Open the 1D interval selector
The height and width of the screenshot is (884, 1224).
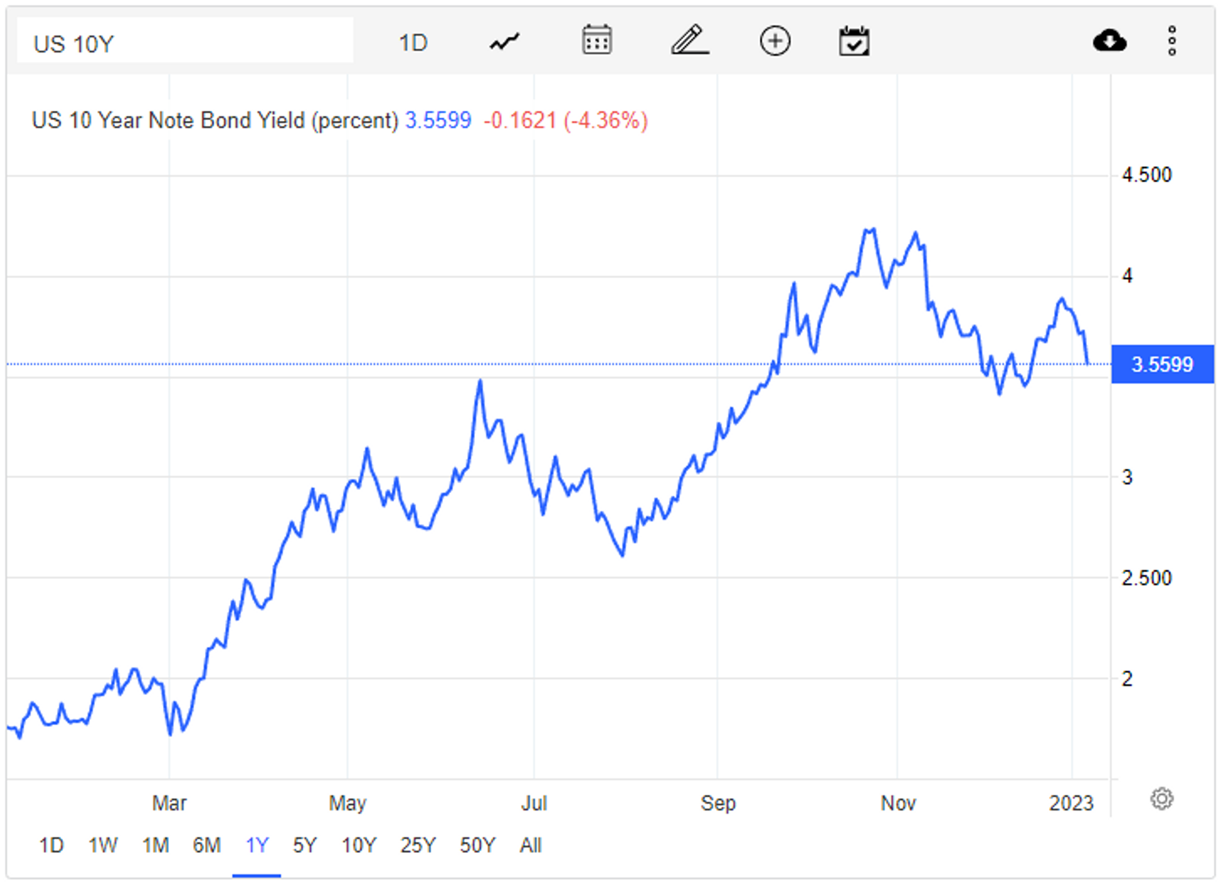(413, 43)
